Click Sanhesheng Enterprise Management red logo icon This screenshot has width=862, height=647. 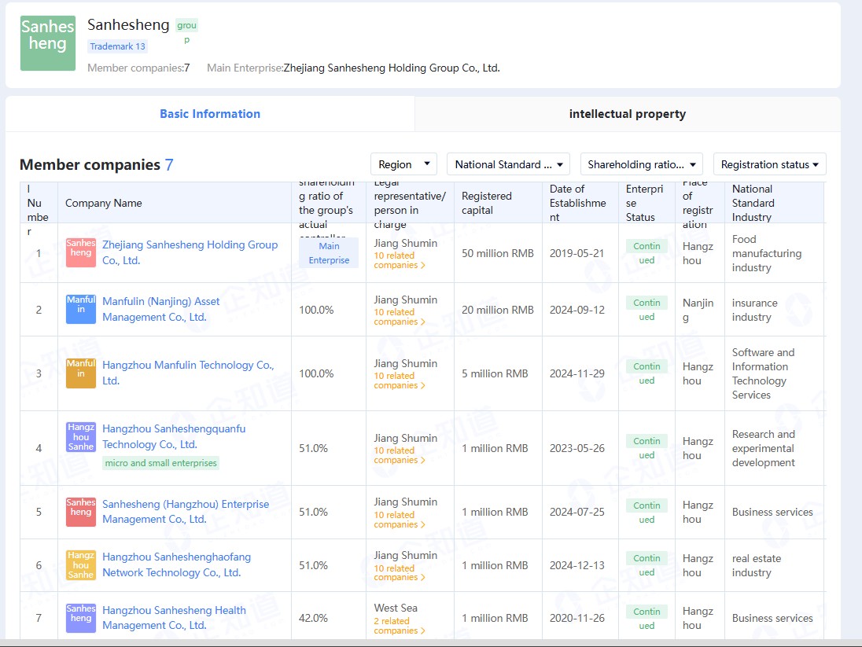pyautogui.click(x=81, y=512)
